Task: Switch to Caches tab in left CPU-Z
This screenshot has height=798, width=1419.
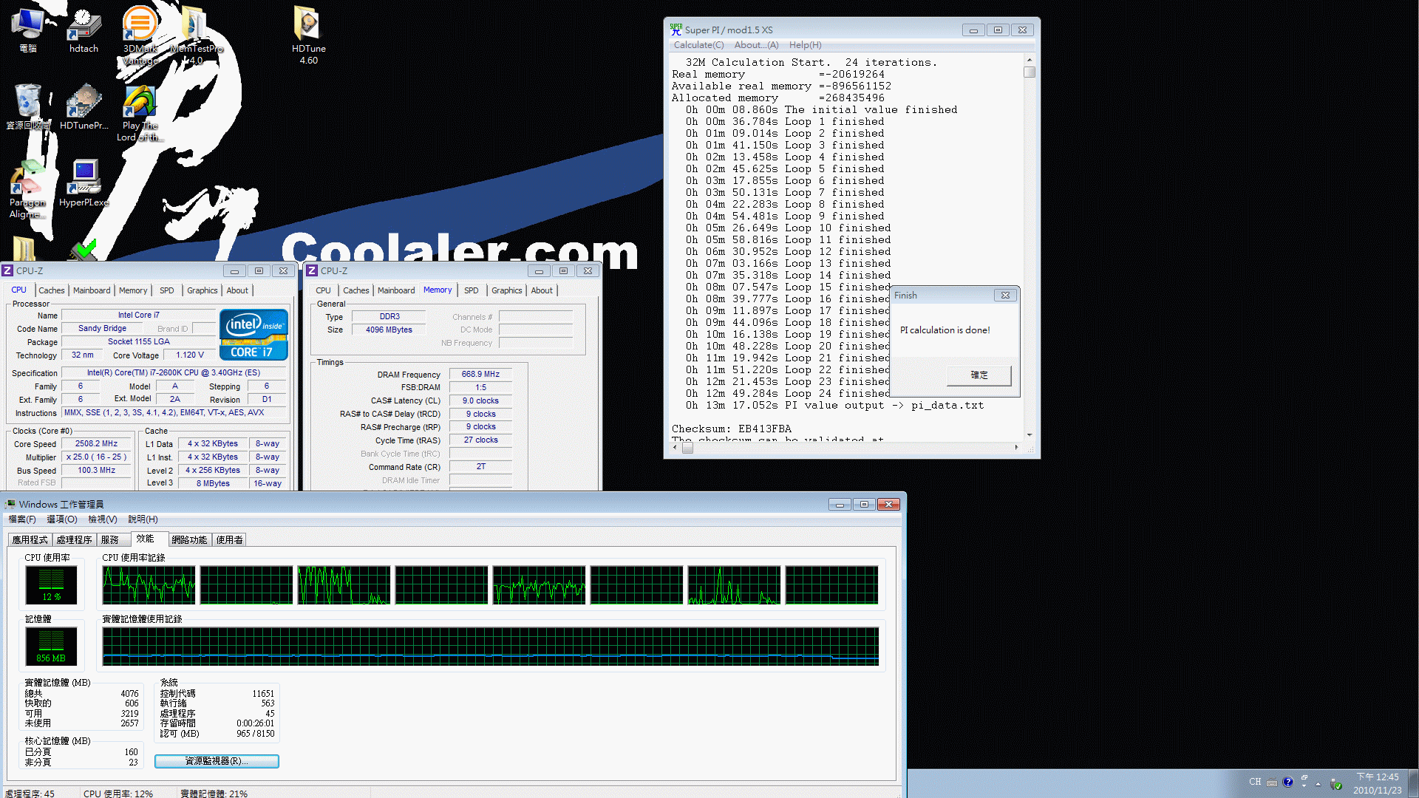Action: coord(52,290)
